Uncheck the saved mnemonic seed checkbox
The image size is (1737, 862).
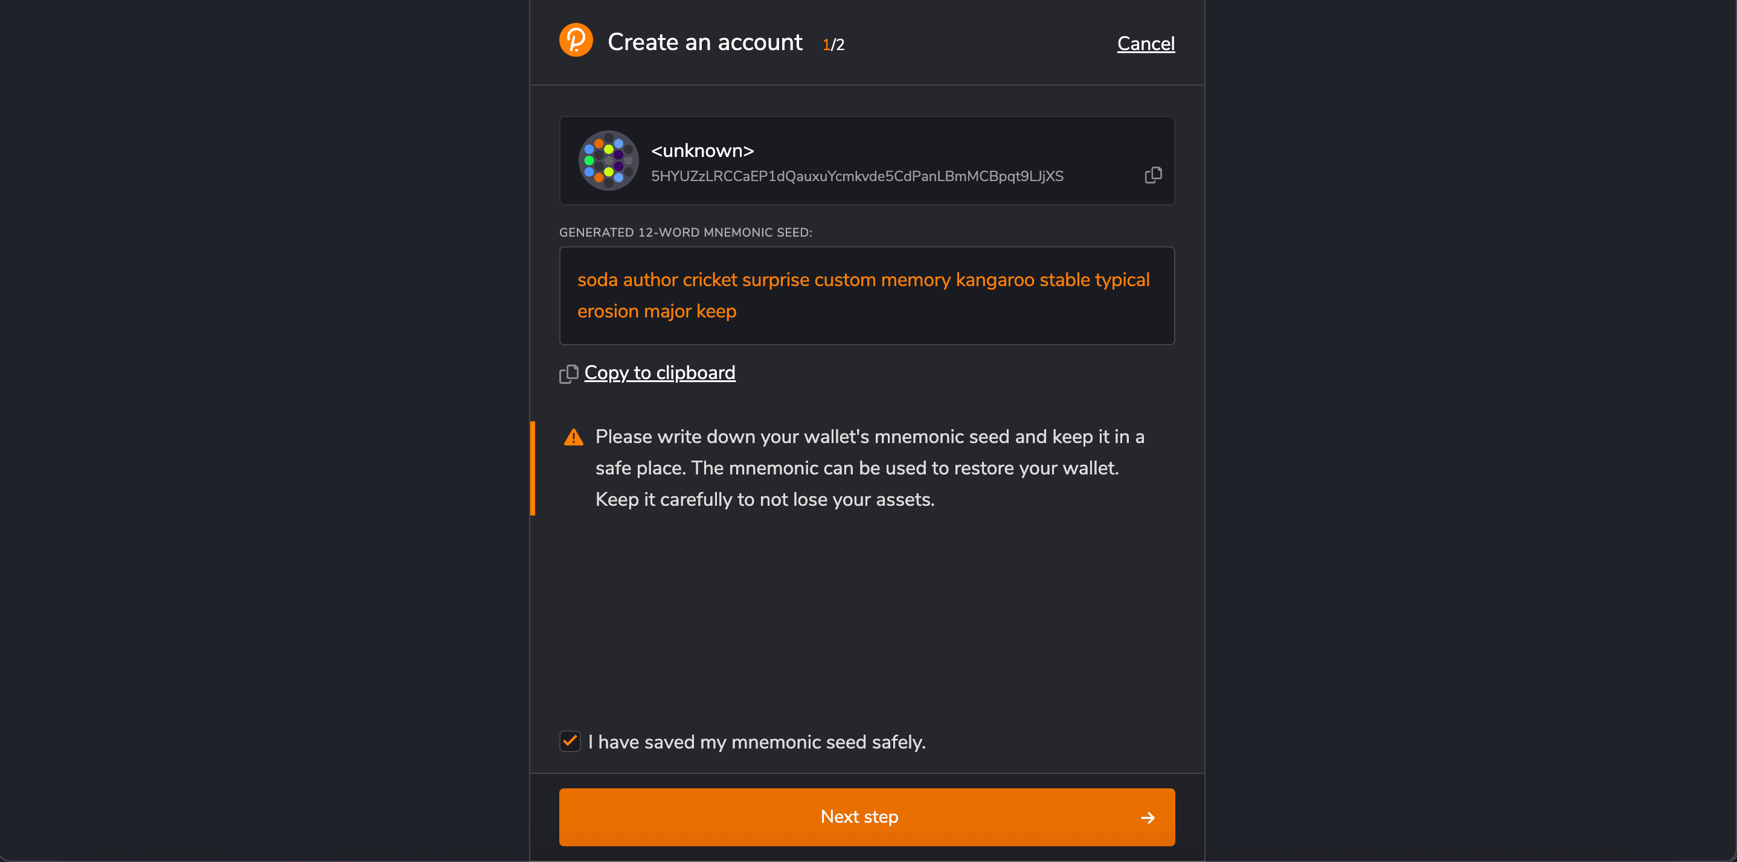coord(570,741)
